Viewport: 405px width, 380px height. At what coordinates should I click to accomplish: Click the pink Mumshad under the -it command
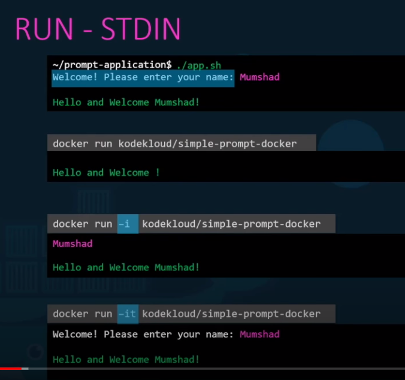coord(259,335)
